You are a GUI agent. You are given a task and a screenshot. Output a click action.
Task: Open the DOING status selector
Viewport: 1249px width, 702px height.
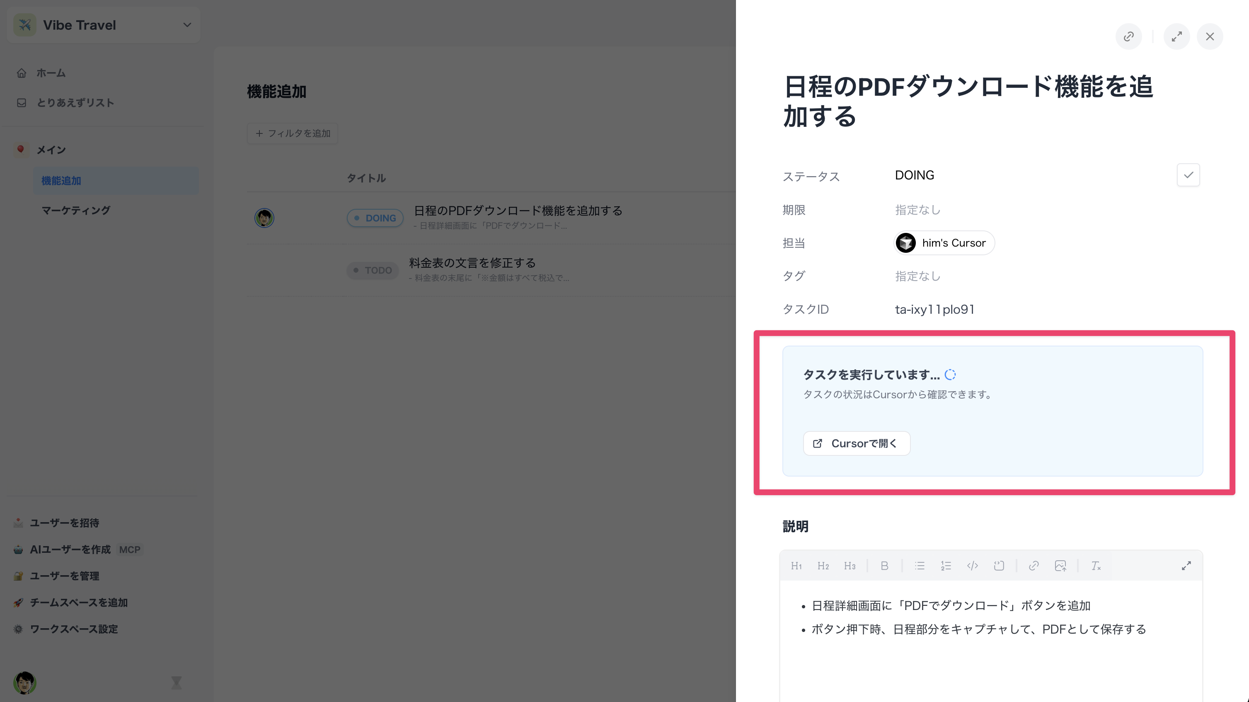point(915,175)
